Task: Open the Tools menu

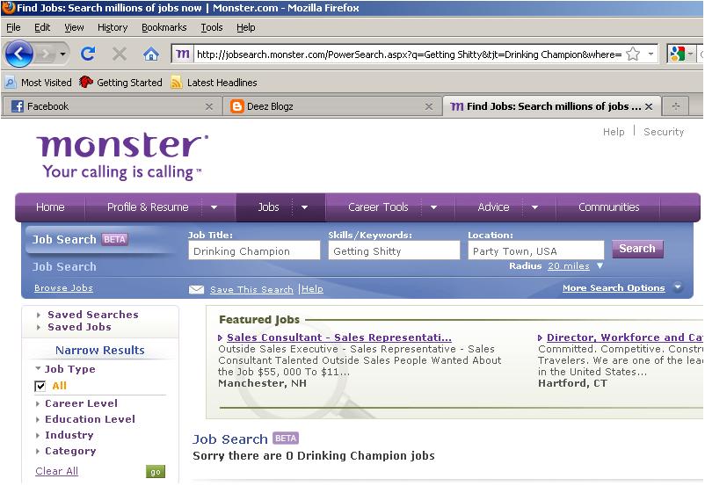Action: pyautogui.click(x=212, y=27)
